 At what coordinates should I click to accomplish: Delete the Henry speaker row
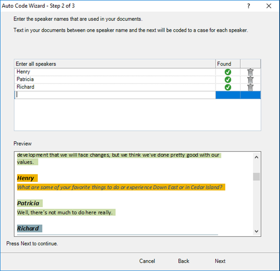250,72
